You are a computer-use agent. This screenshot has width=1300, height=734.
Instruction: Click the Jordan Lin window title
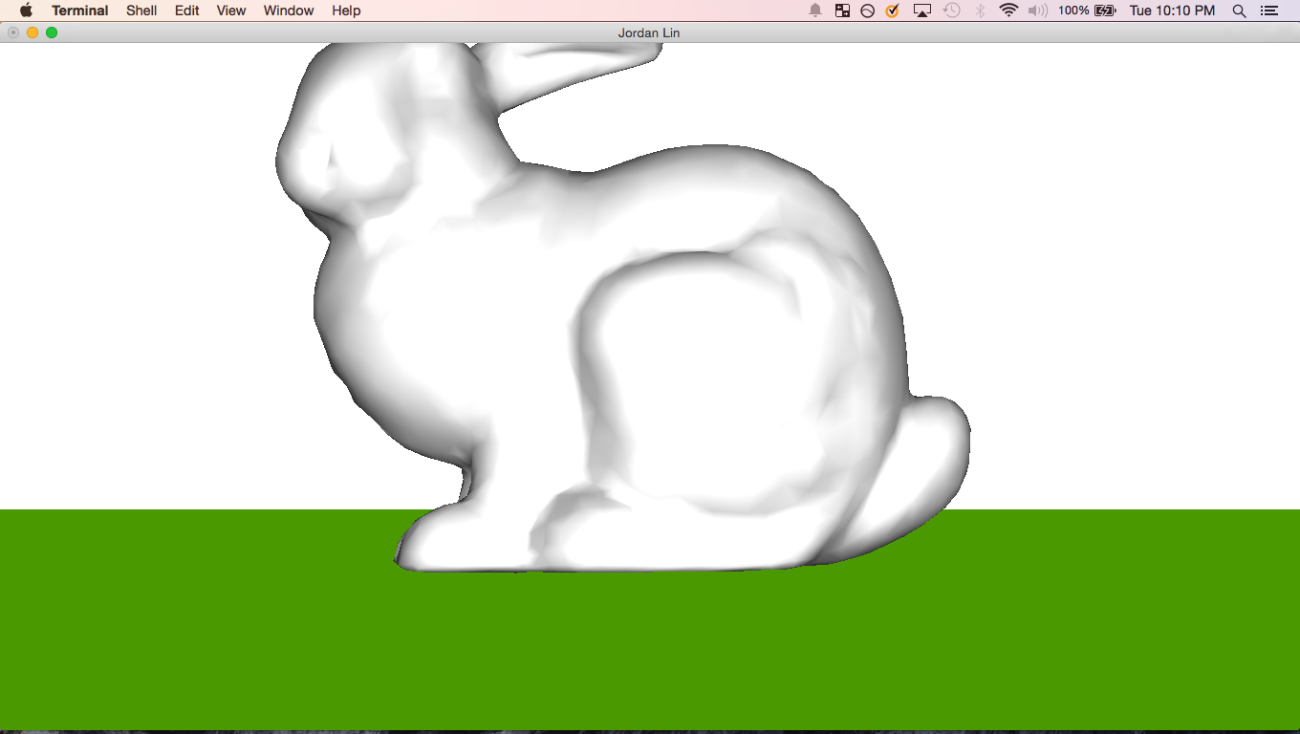click(649, 32)
